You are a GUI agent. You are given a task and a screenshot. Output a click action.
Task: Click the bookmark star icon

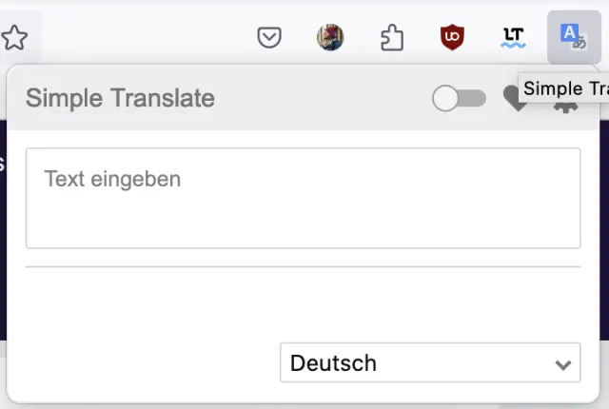(14, 38)
